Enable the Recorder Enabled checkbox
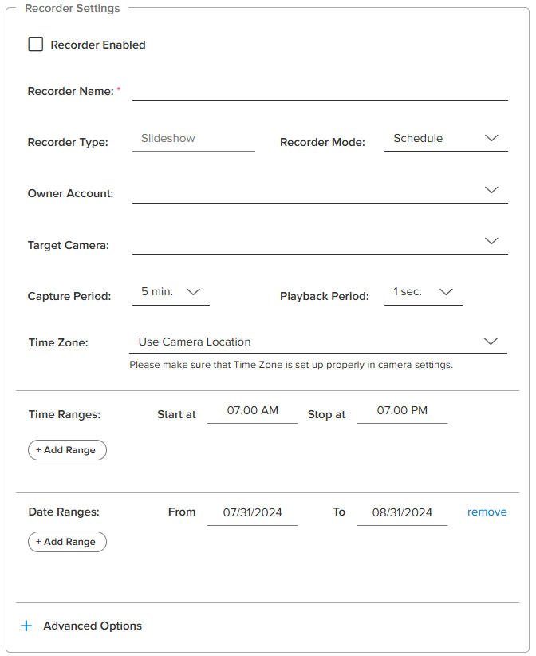 pyautogui.click(x=35, y=44)
